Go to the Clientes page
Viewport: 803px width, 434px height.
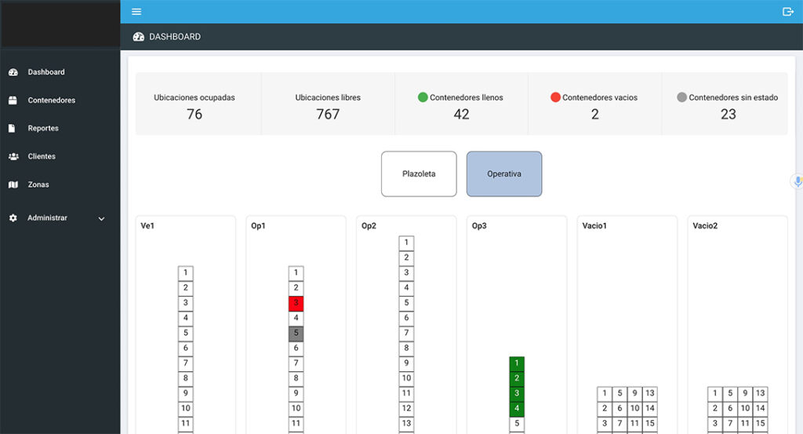pos(42,156)
